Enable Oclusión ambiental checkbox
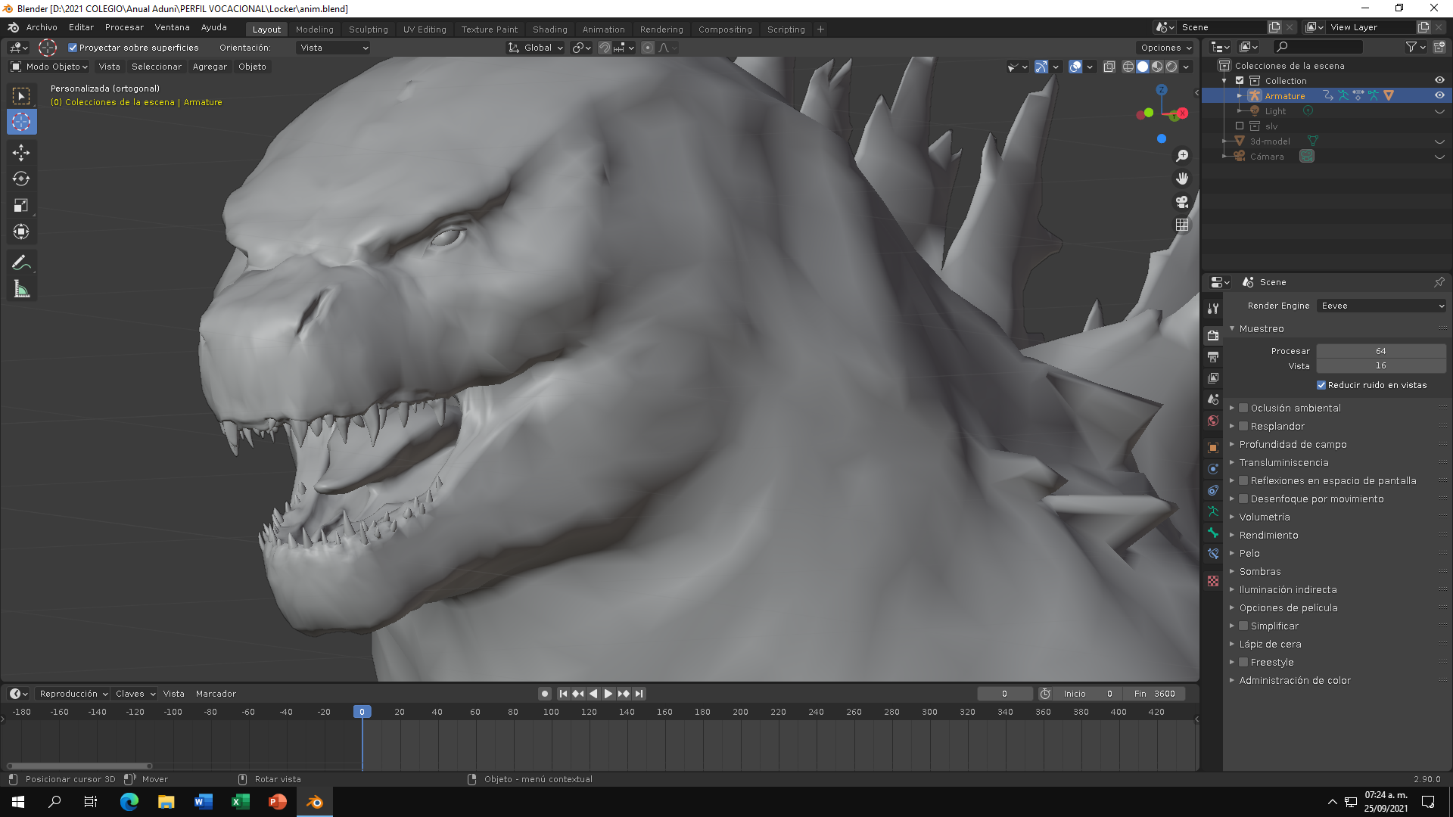Viewport: 1453px width, 817px height. (x=1243, y=408)
